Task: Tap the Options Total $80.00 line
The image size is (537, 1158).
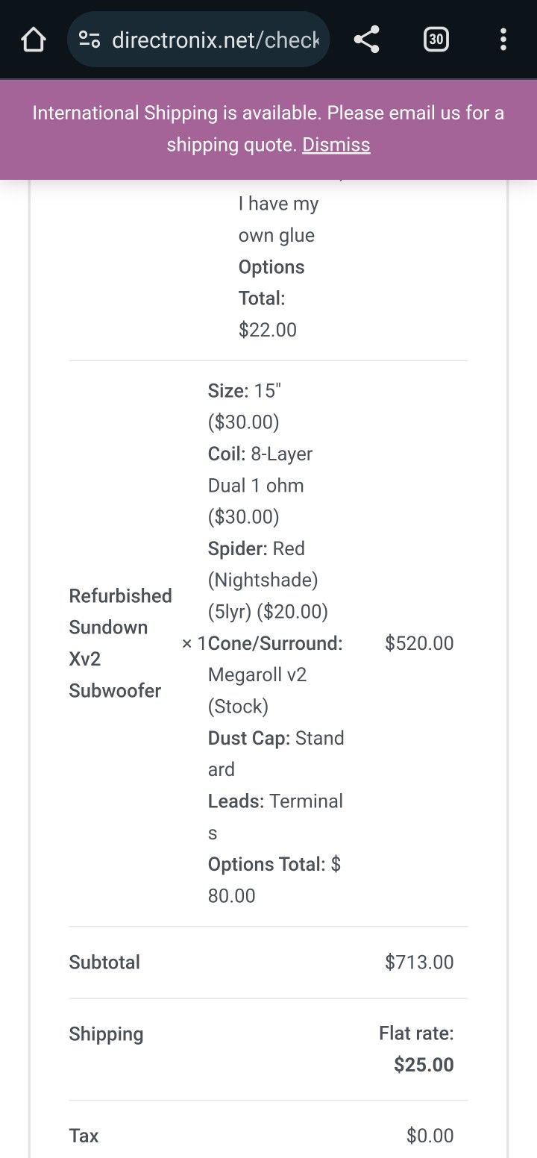Action: pyautogui.click(x=274, y=880)
